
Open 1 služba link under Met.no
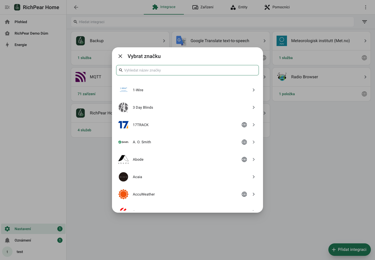pos(286,58)
